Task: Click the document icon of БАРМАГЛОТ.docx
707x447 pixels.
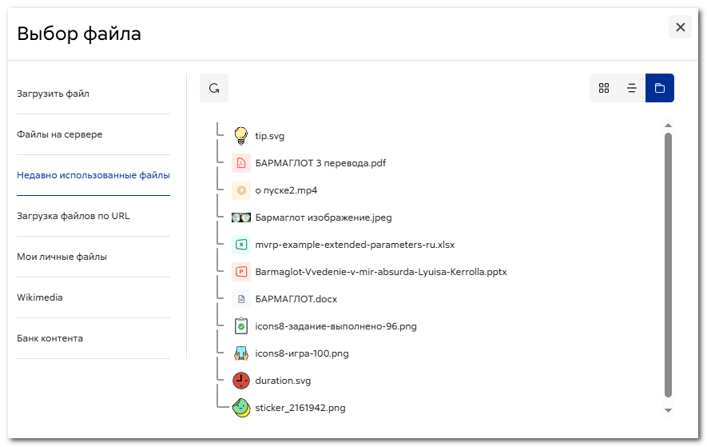Action: coord(241,299)
